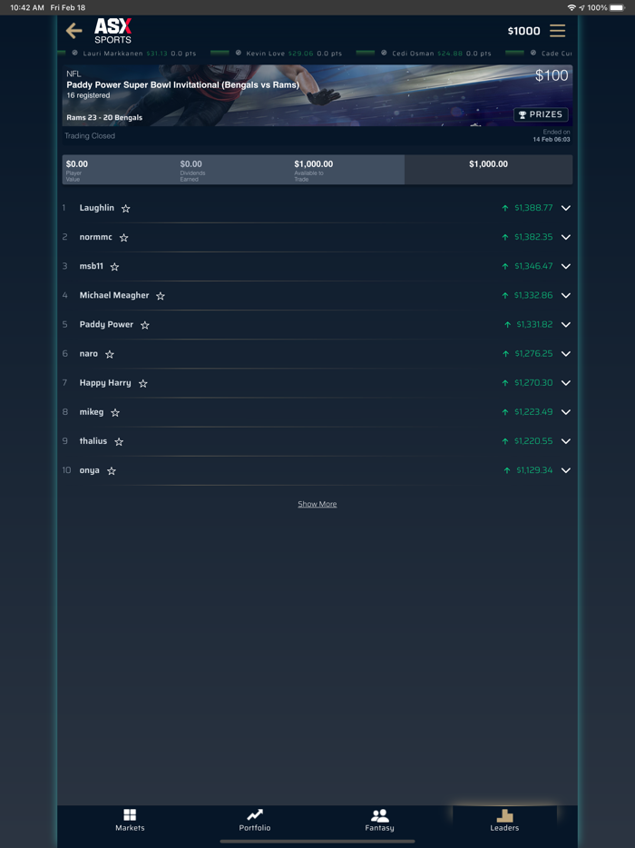Image resolution: width=635 pixels, height=848 pixels.
Task: Select the normmc username
Action: click(x=95, y=237)
